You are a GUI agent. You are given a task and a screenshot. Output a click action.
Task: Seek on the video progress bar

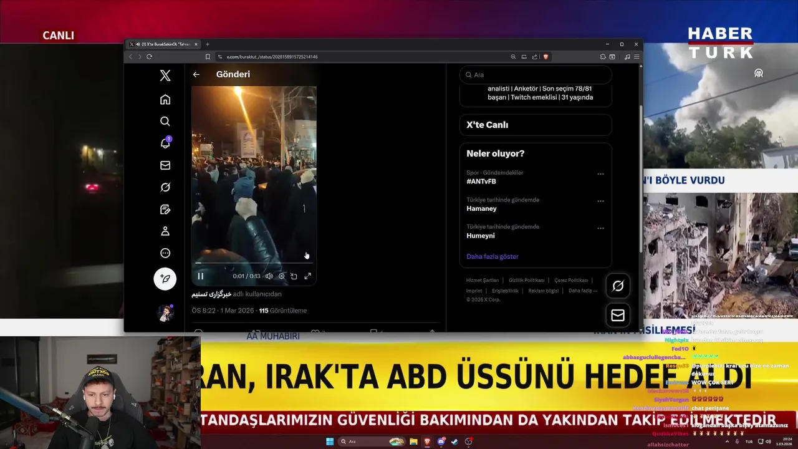[x=254, y=263]
